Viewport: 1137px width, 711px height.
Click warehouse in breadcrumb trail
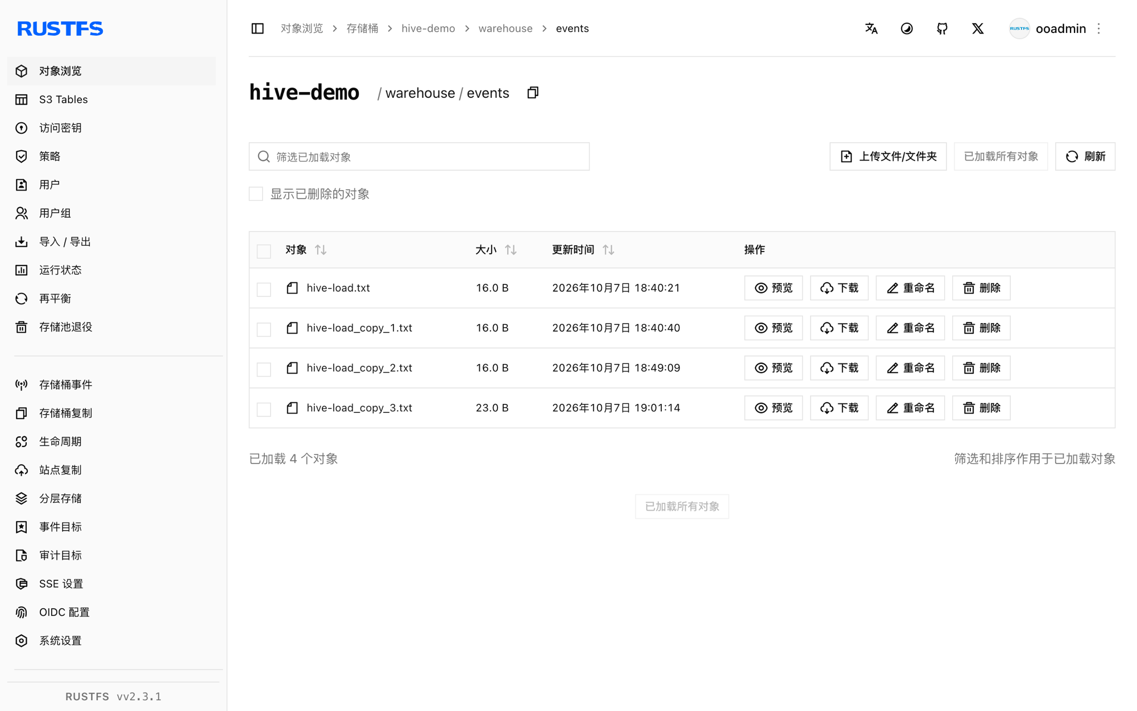coord(505,28)
